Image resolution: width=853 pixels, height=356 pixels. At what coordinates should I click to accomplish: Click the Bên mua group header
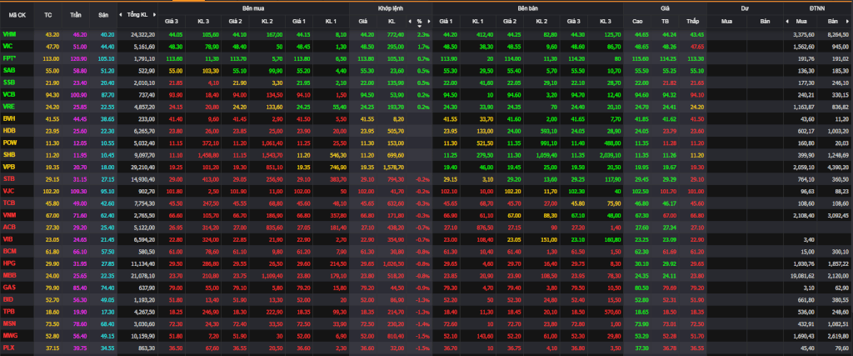click(253, 8)
